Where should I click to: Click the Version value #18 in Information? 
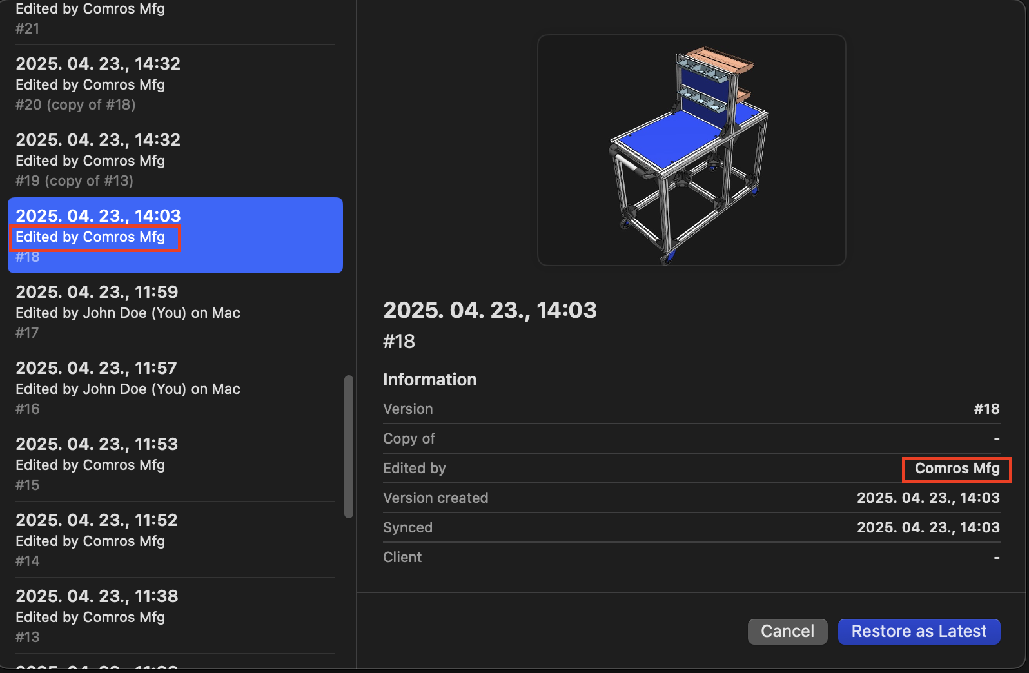(986, 409)
